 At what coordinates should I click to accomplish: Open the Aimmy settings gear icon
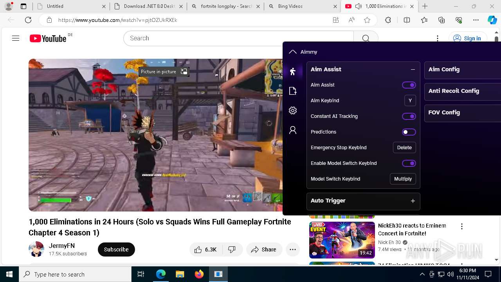[x=293, y=110]
